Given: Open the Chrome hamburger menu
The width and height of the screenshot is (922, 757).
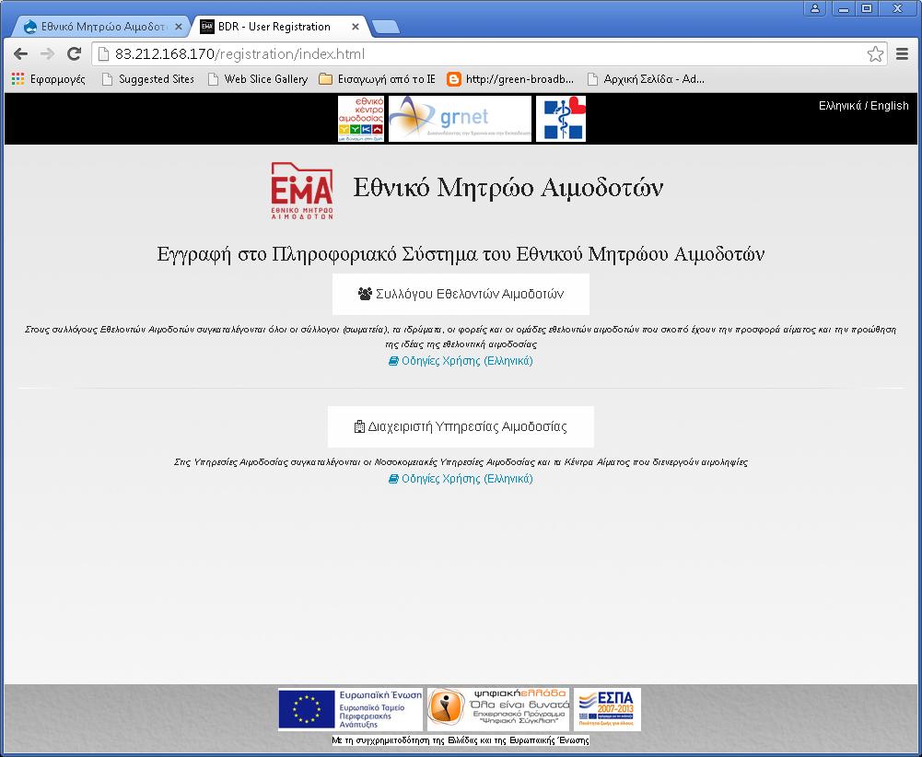Looking at the screenshot, I should [x=902, y=54].
